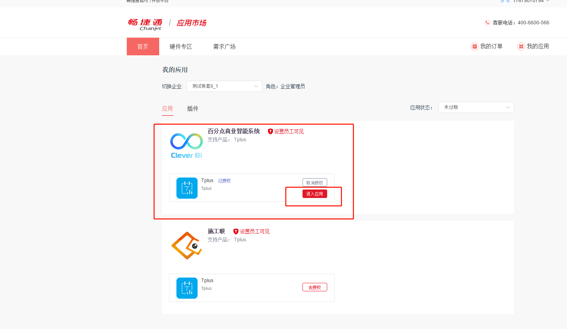Click the 400-6600-566 phone number

click(534, 23)
